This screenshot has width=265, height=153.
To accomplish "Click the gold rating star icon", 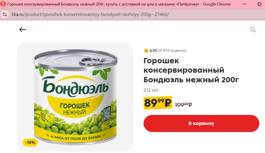I will point(146,50).
